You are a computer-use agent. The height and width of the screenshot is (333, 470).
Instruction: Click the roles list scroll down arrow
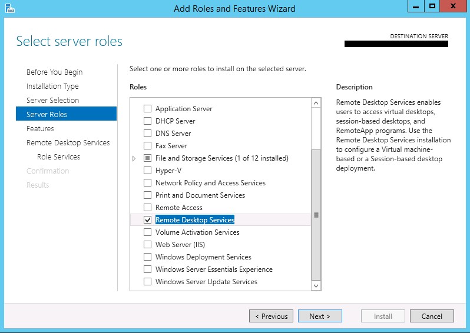[316, 286]
